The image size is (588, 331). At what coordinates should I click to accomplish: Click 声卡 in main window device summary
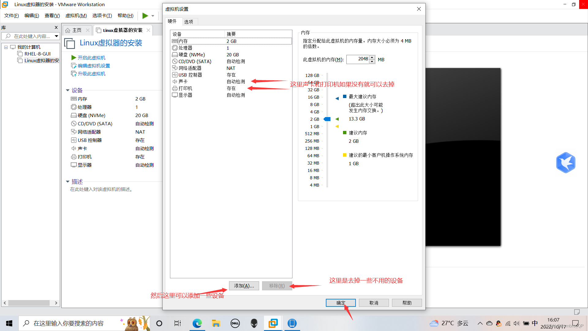[82, 148]
